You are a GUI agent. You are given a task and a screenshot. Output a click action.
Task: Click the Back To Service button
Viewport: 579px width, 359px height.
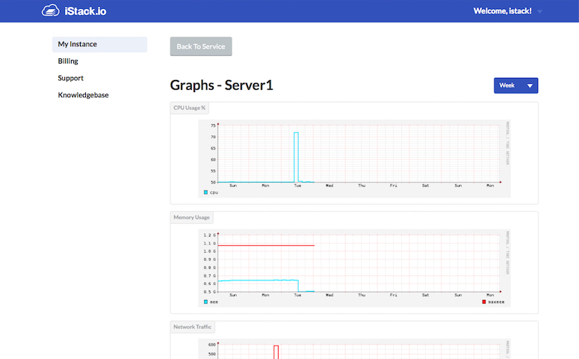coord(201,46)
